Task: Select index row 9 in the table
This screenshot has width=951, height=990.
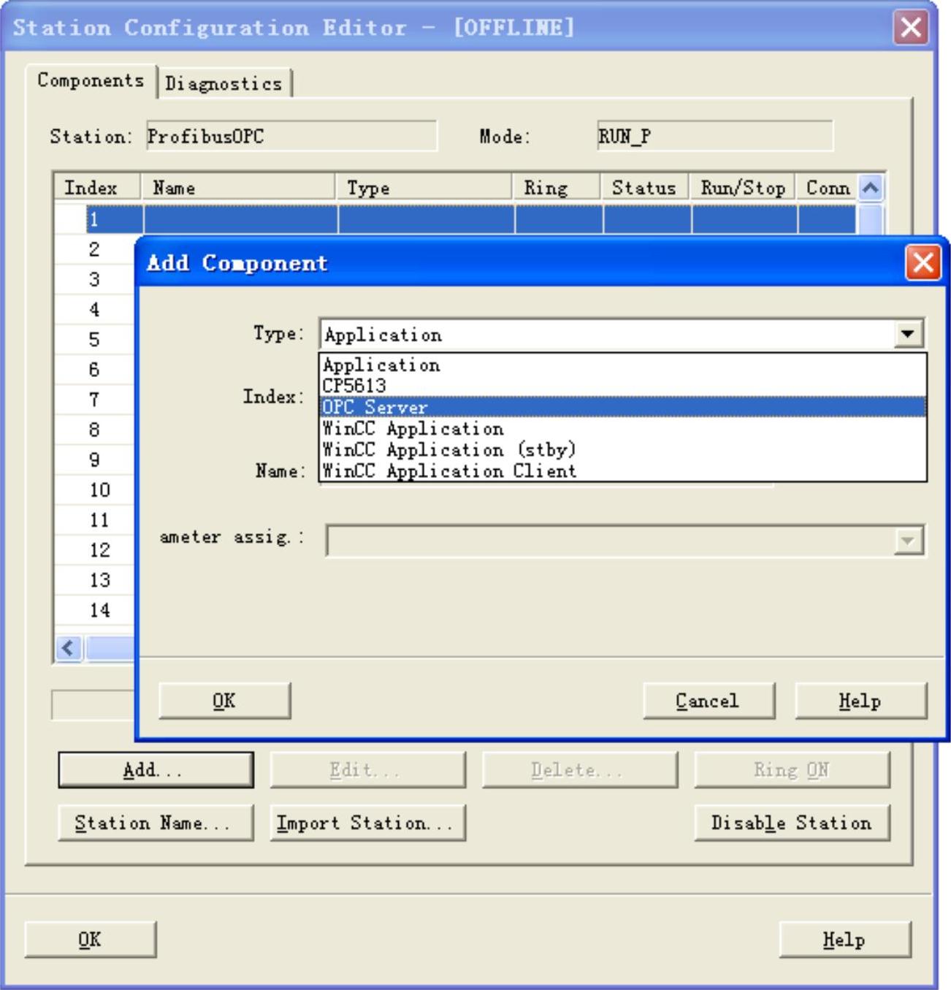Action: [x=94, y=460]
